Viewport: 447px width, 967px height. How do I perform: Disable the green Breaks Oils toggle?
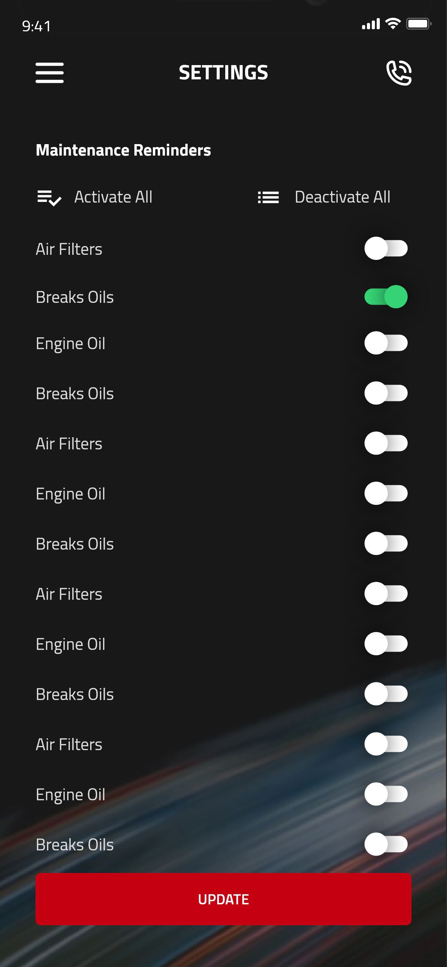point(385,297)
